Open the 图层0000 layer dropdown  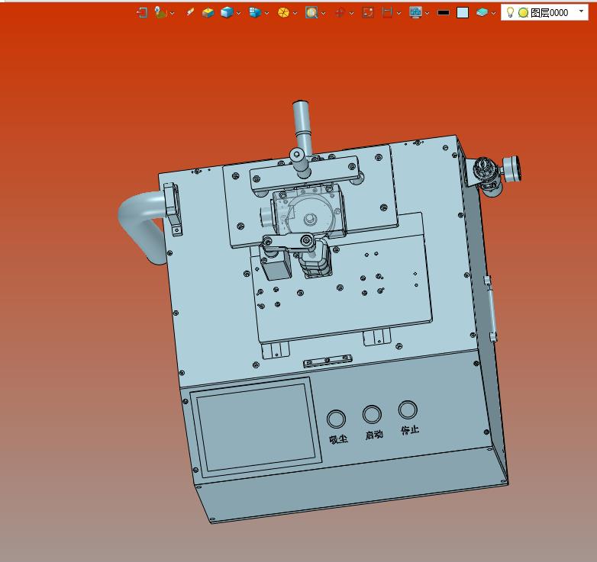(x=544, y=12)
